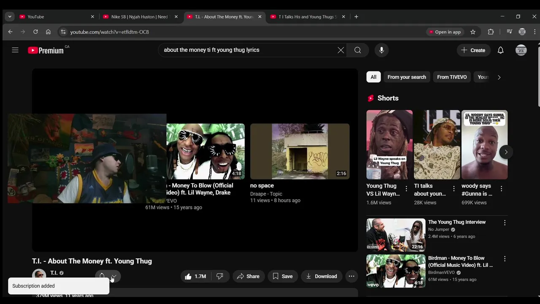Open options for Young Thug VS short
The image size is (540, 304).
(406, 189)
